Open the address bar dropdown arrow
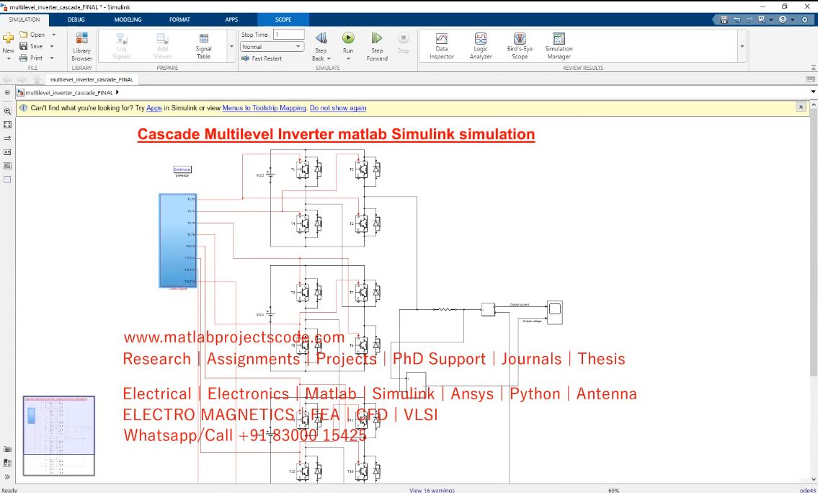The height and width of the screenshot is (493, 818). pyautogui.click(x=813, y=92)
